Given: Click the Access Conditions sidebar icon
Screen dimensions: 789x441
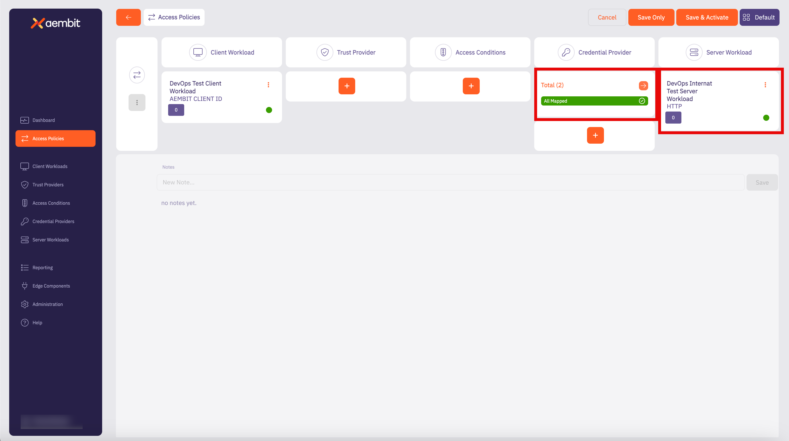Looking at the screenshot, I should click(x=24, y=203).
